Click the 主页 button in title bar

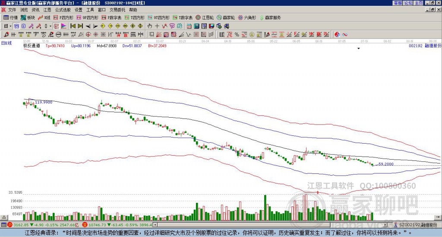[418, 3]
